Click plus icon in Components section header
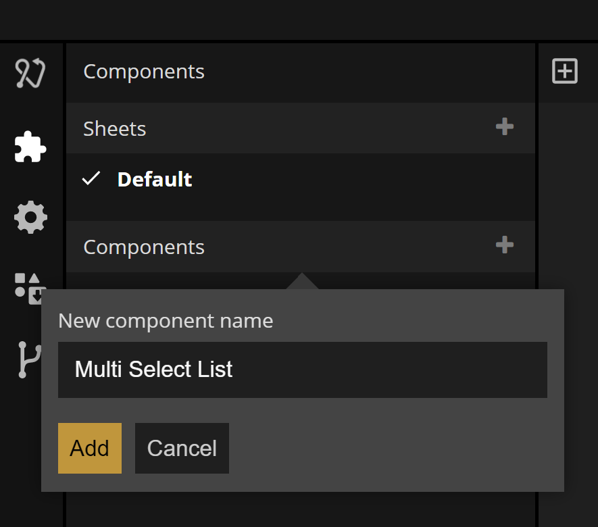Image resolution: width=598 pixels, height=527 pixels. point(504,245)
